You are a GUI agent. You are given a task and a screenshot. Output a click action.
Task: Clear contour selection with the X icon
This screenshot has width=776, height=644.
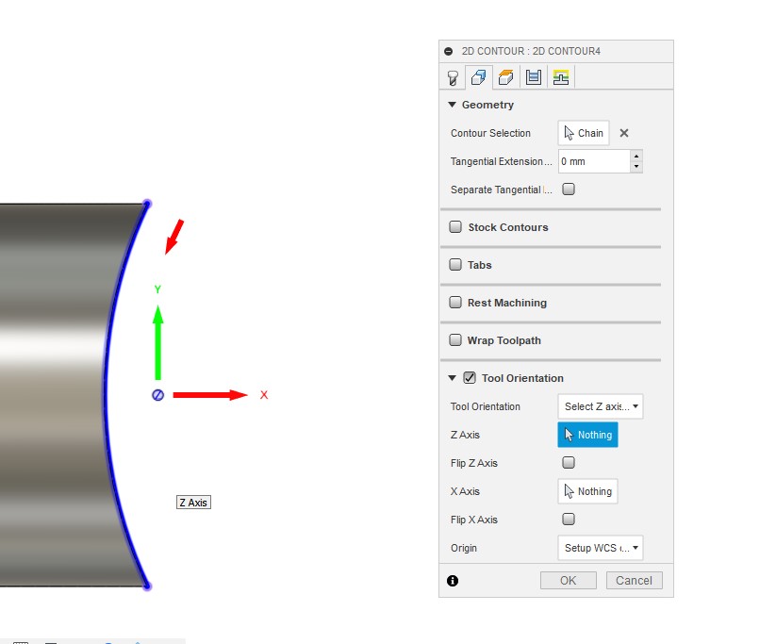[x=623, y=133]
